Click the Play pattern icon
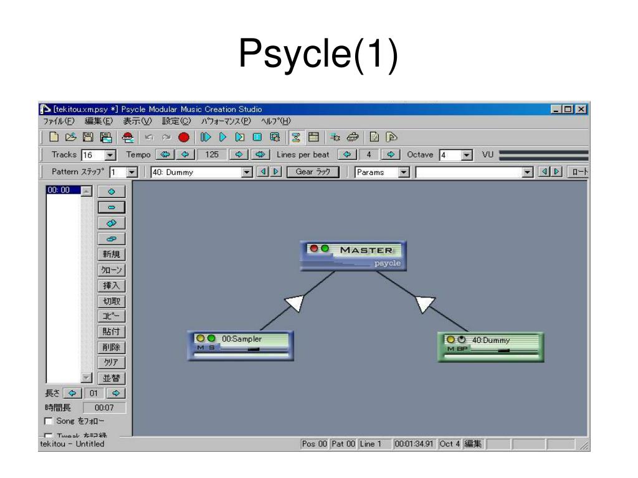The width and height of the screenshot is (638, 478). tap(240, 138)
